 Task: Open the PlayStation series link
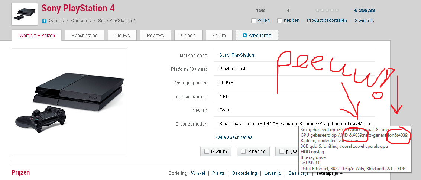[243, 55]
